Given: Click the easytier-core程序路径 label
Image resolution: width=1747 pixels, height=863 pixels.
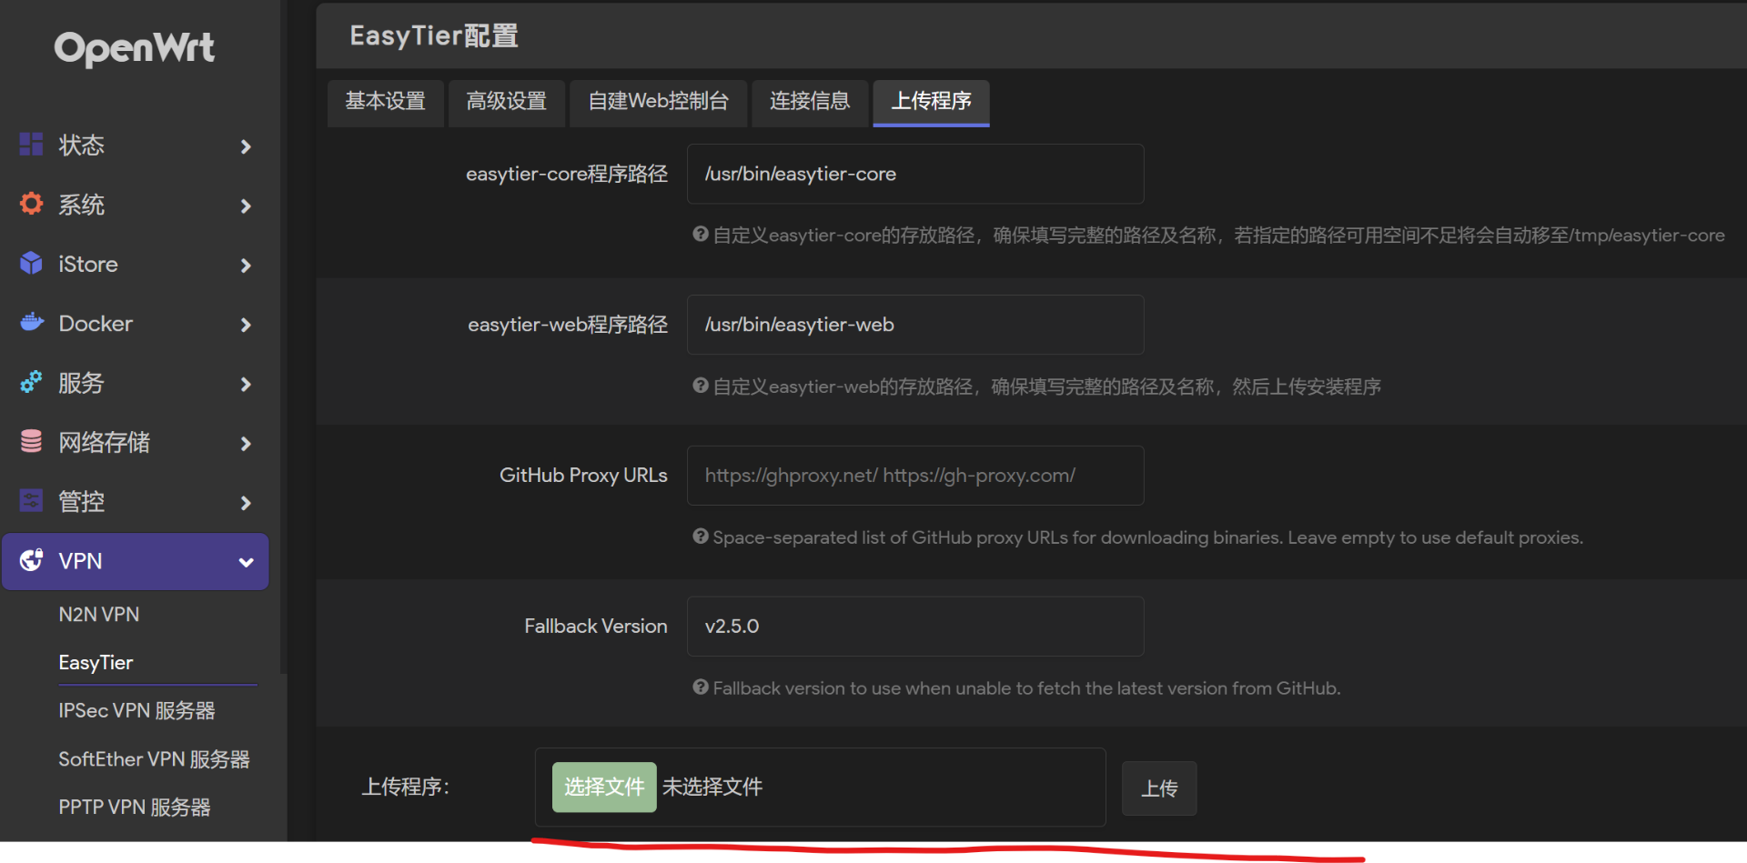Looking at the screenshot, I should (567, 174).
